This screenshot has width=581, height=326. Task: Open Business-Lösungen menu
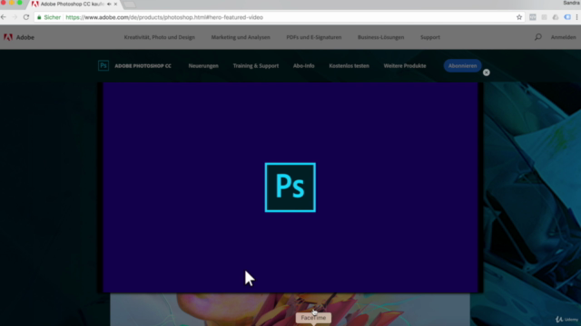tap(381, 37)
